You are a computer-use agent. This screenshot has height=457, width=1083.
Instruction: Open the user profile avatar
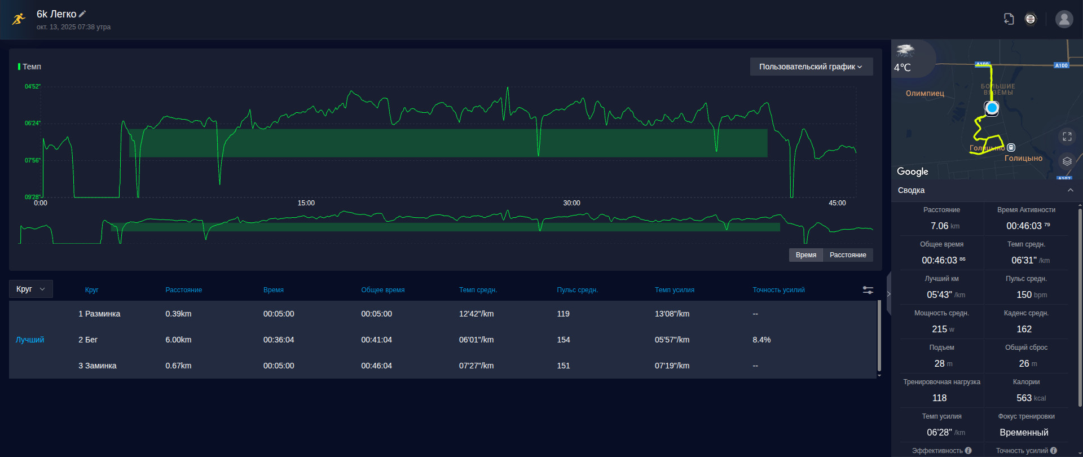click(1064, 19)
